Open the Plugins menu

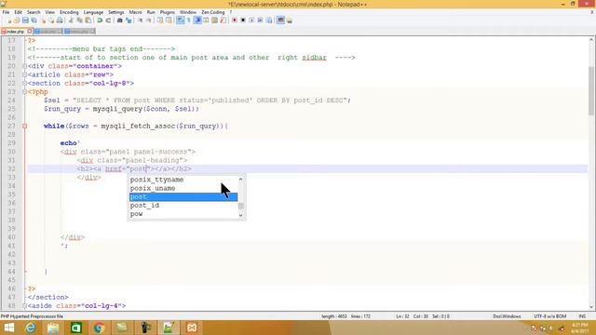tap(168, 12)
